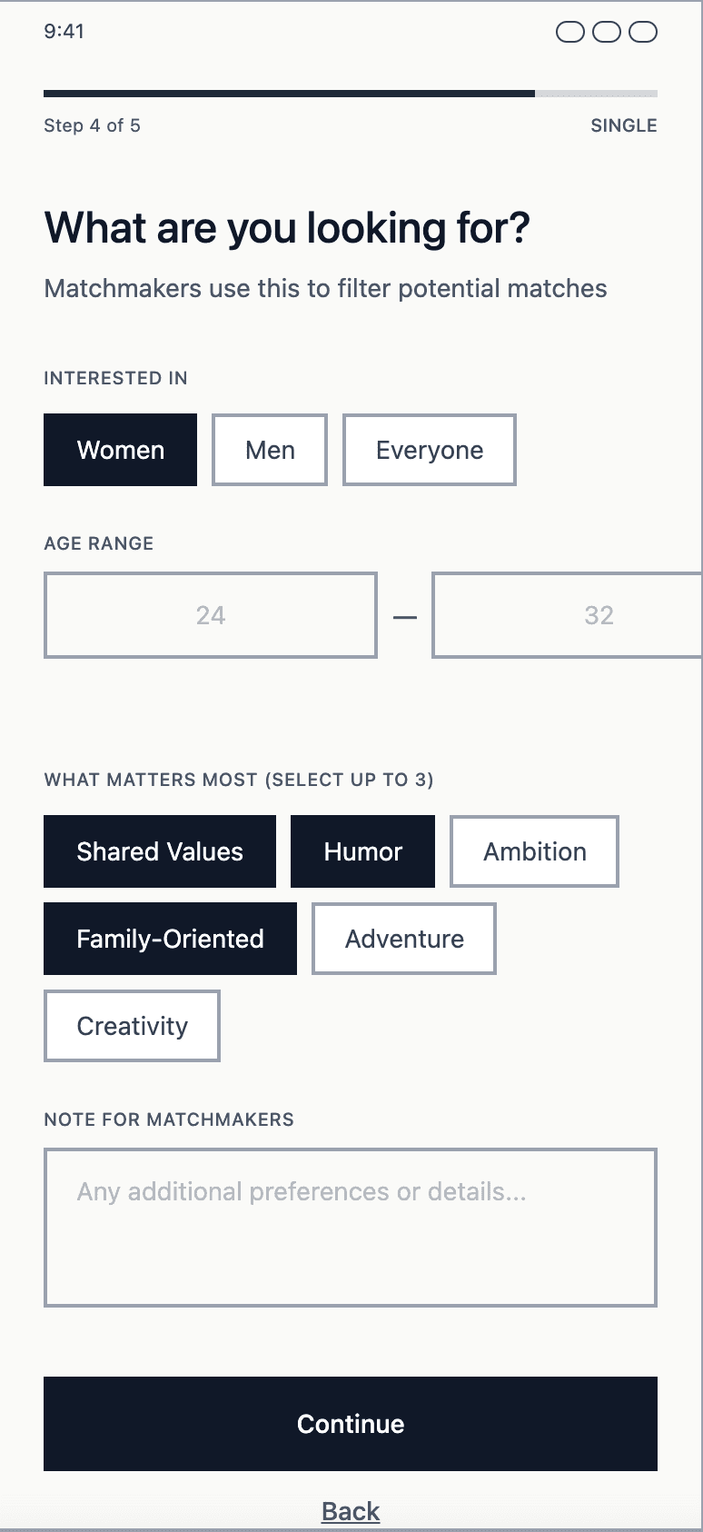Deselect the Family-Oriented preference

tap(170, 939)
